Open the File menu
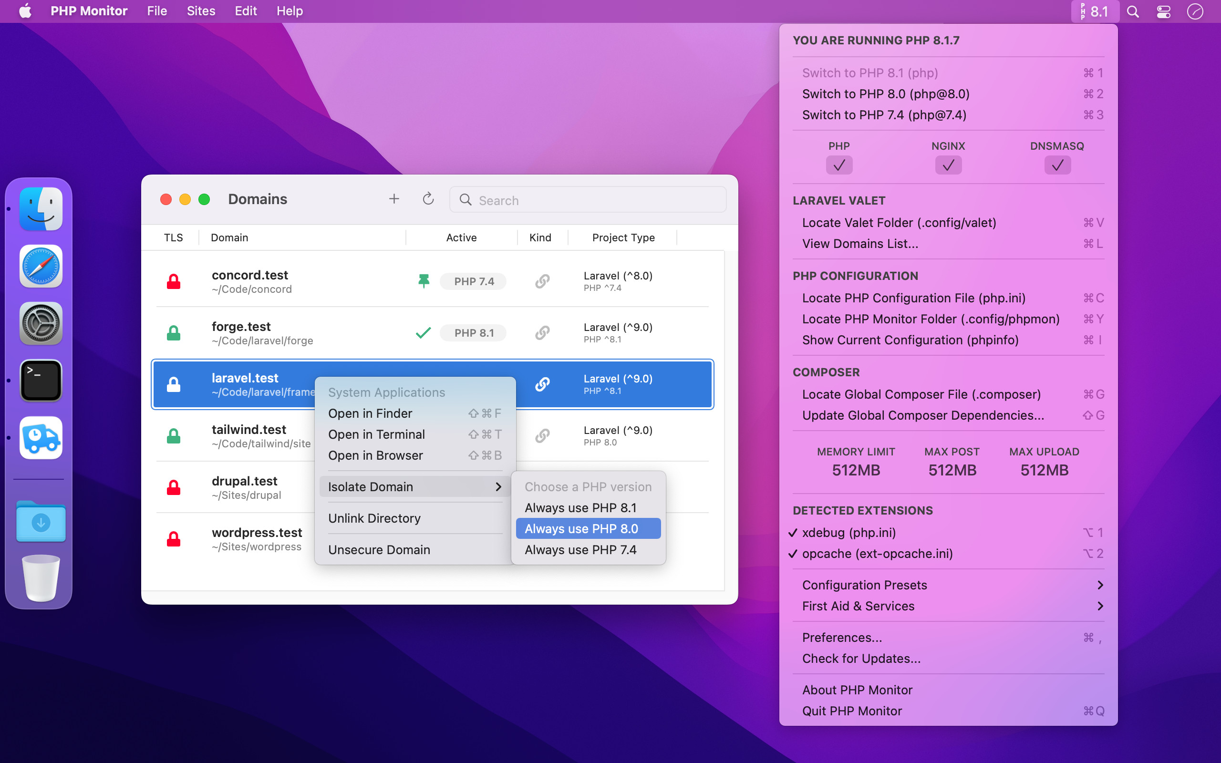Image resolution: width=1221 pixels, height=763 pixels. coord(157,10)
